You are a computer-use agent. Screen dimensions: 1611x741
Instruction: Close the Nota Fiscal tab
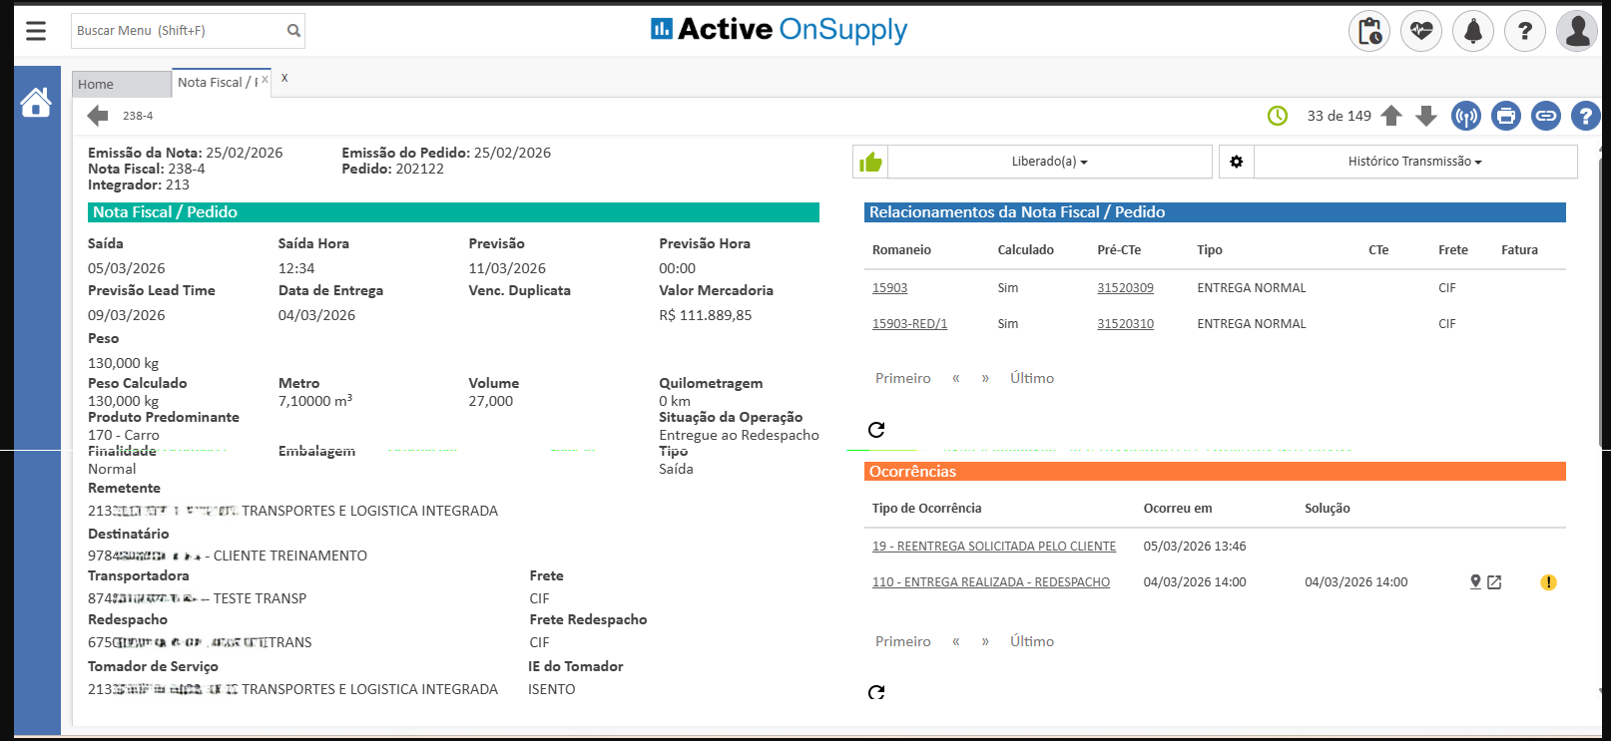pos(284,78)
